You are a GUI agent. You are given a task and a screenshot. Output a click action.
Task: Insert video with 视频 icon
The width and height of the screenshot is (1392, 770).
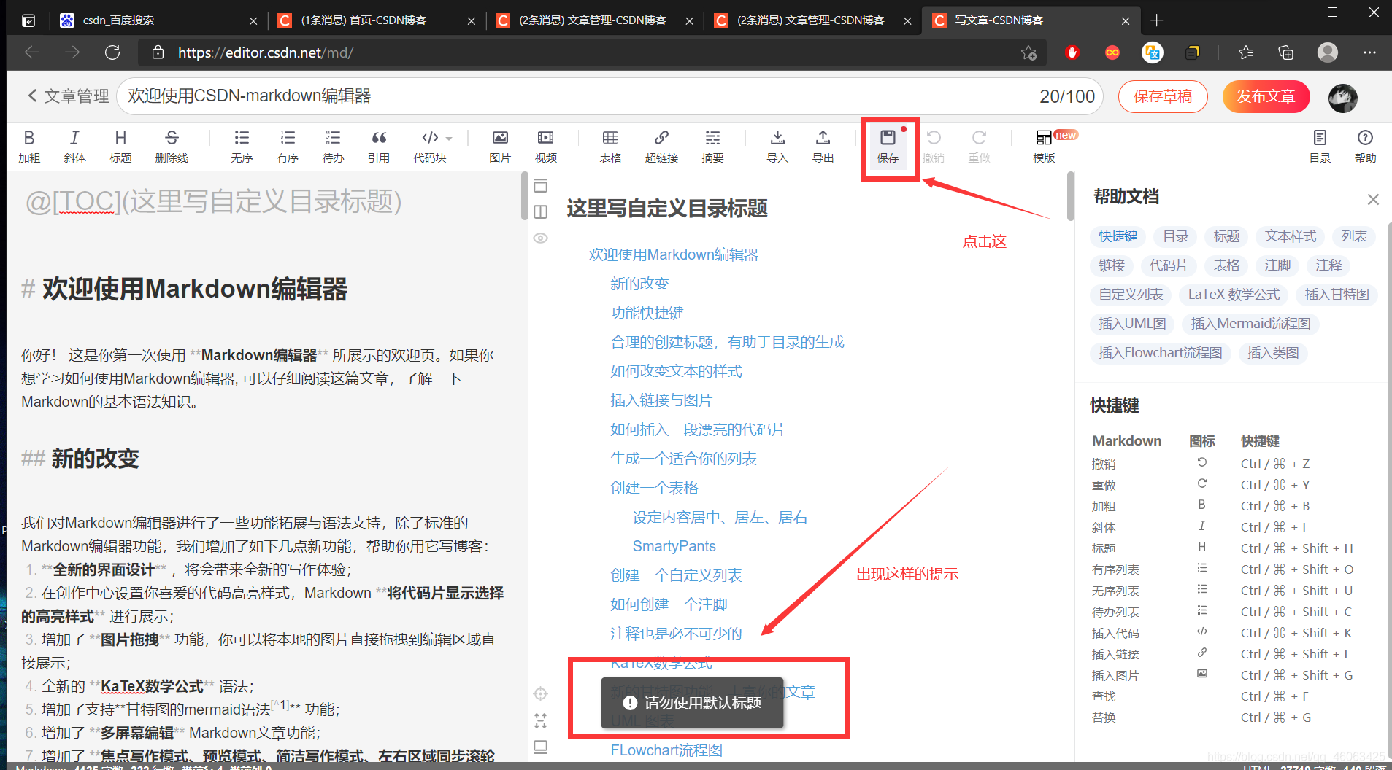click(545, 146)
